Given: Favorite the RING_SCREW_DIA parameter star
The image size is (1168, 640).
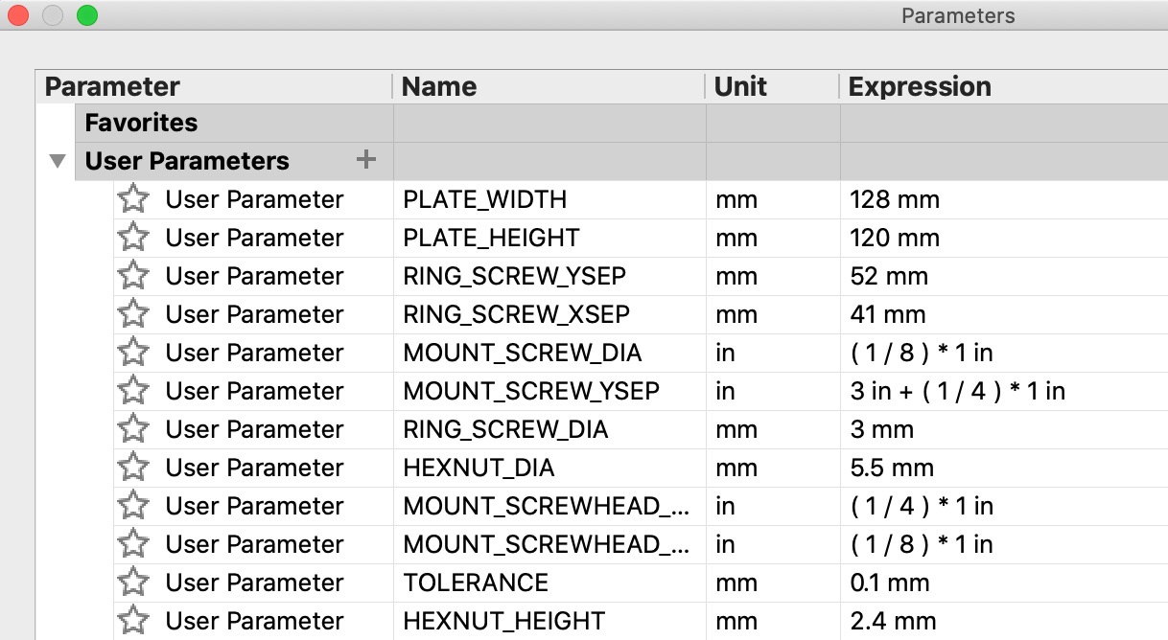Looking at the screenshot, I should point(133,429).
